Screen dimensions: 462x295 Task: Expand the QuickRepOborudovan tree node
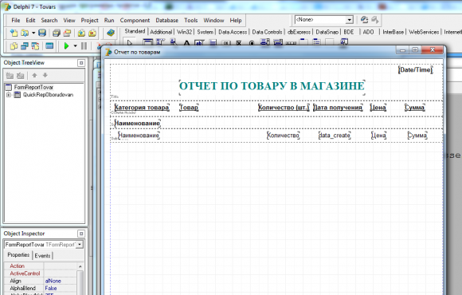pos(9,95)
